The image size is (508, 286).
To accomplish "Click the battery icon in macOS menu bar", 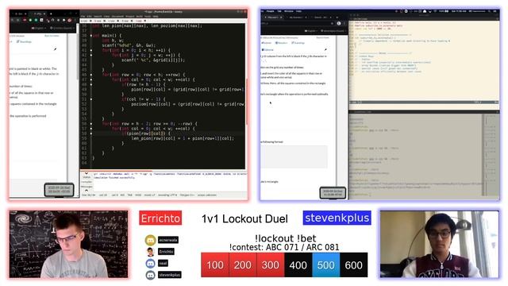I will [446, 11].
